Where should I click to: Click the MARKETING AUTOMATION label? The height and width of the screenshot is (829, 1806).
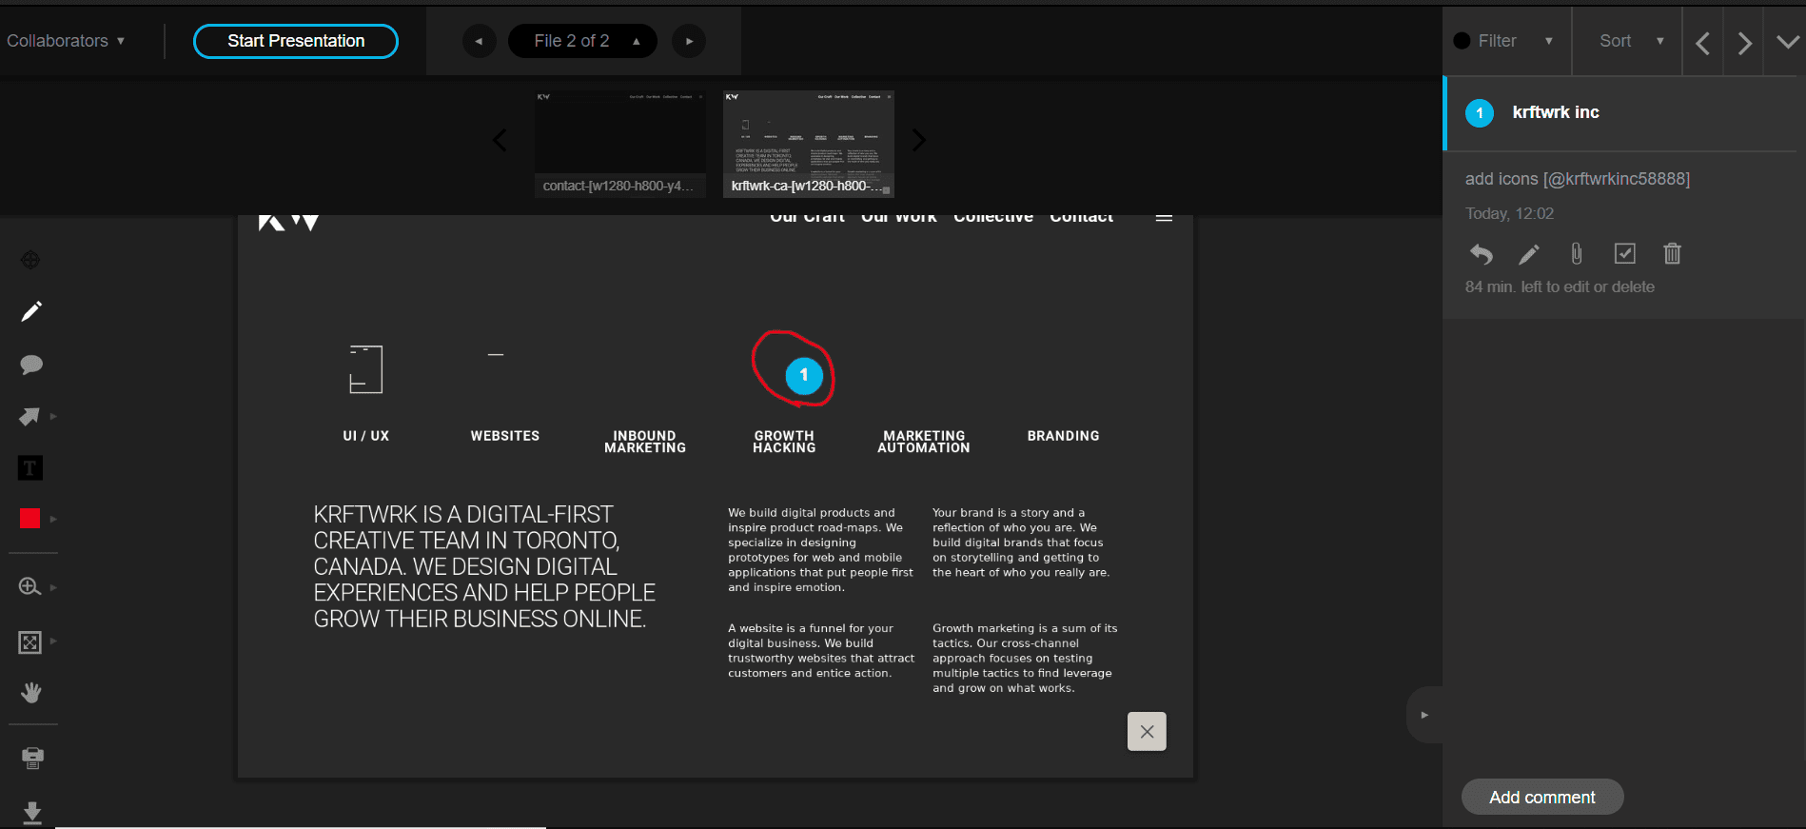(x=924, y=442)
